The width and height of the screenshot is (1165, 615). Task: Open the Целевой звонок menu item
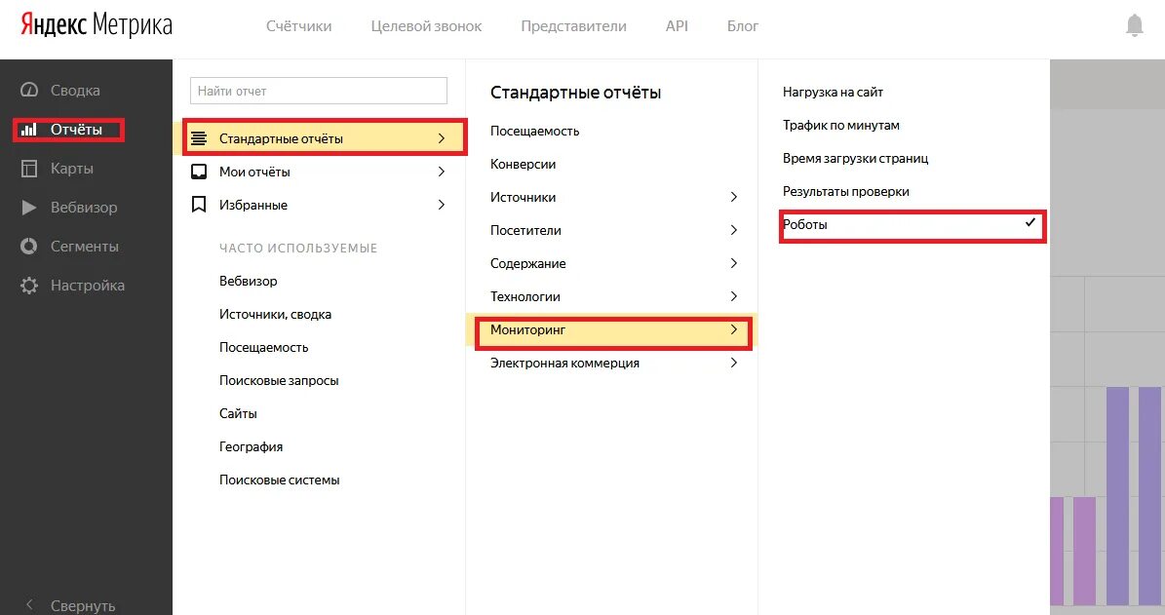point(426,26)
